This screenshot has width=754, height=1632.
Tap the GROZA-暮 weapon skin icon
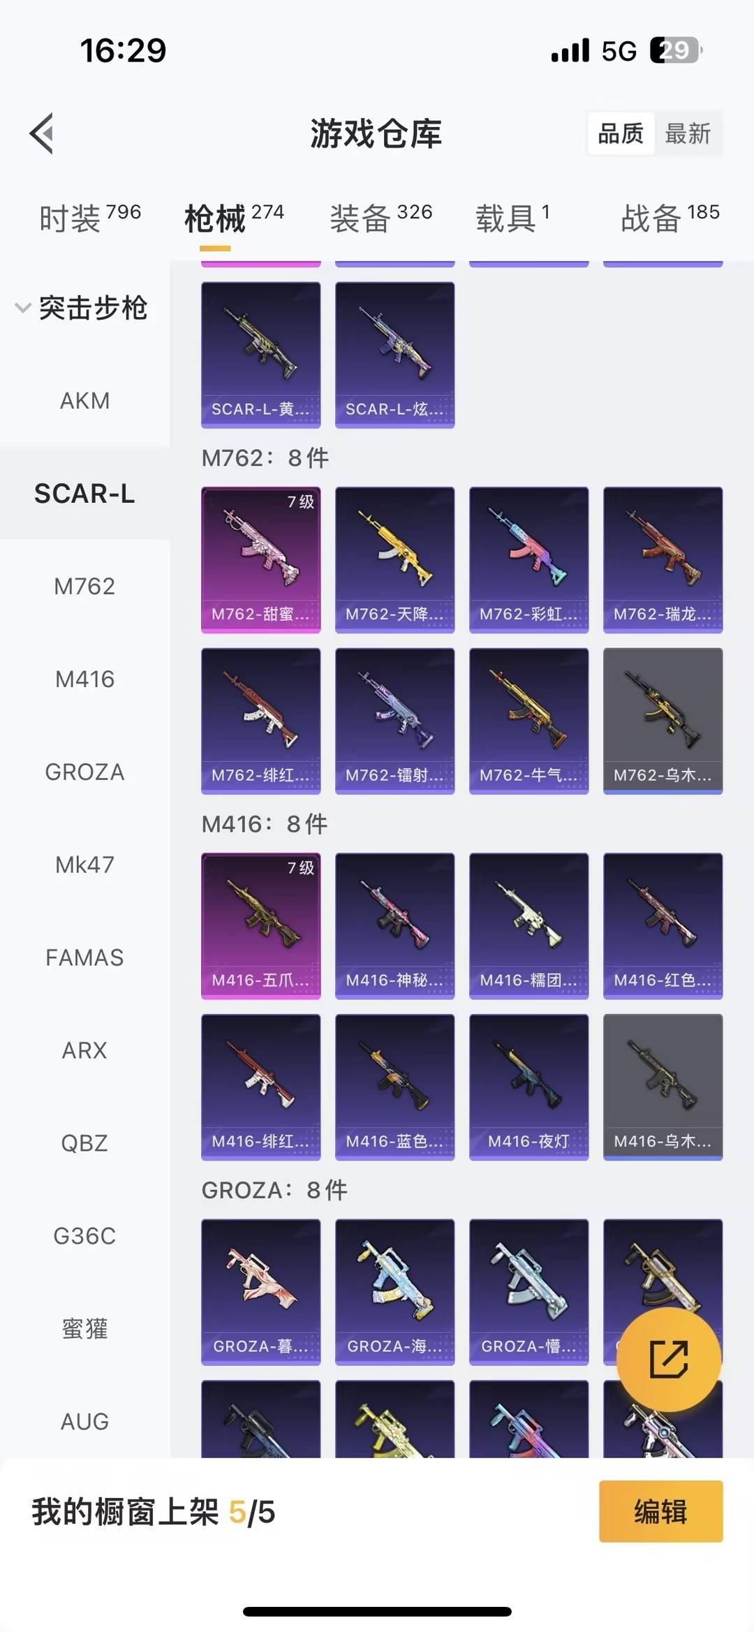261,1292
